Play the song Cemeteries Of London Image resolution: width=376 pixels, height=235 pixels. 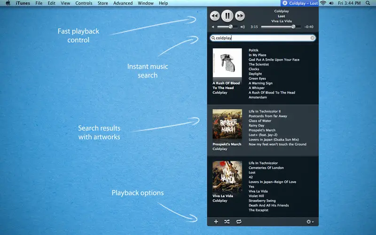[266, 168]
